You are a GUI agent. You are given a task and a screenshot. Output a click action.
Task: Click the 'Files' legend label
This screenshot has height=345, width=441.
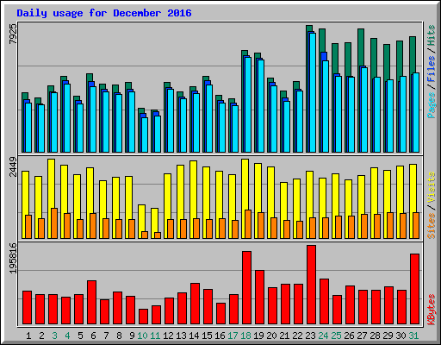pyautogui.click(x=432, y=69)
